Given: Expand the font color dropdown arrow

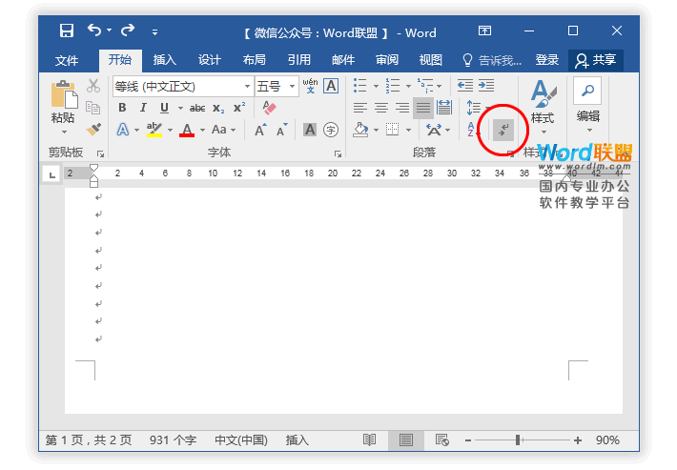Looking at the screenshot, I should click(x=202, y=130).
